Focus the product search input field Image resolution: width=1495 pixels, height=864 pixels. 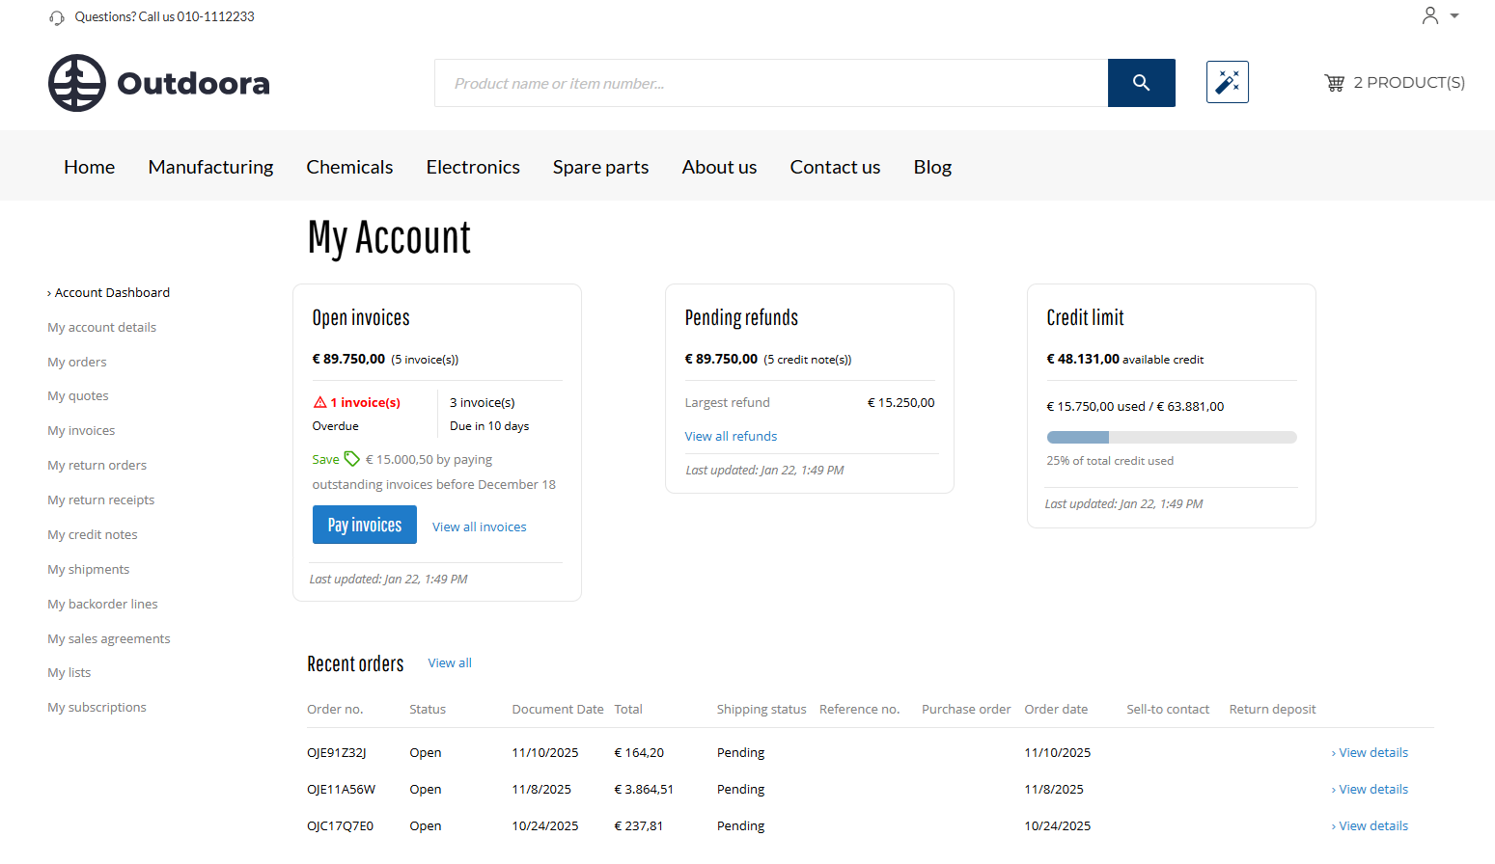(770, 83)
